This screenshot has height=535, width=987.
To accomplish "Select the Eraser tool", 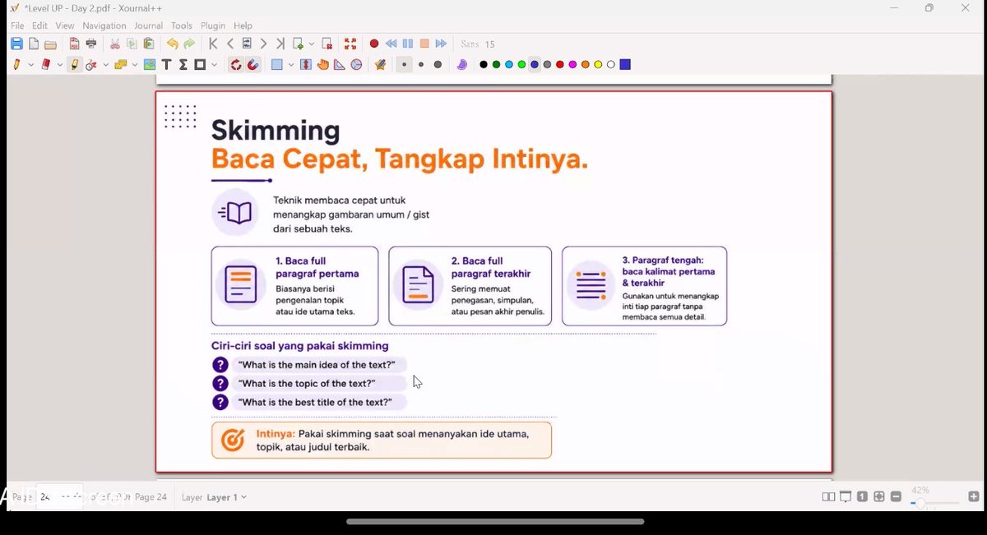I will point(46,64).
